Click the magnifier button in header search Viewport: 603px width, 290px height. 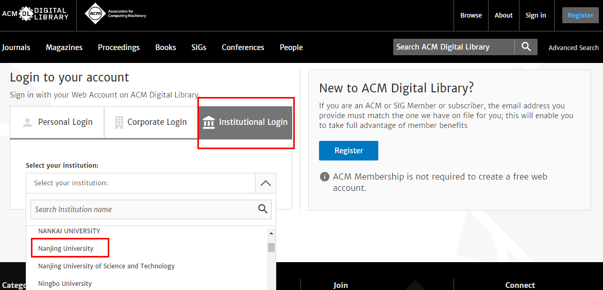coord(526,47)
